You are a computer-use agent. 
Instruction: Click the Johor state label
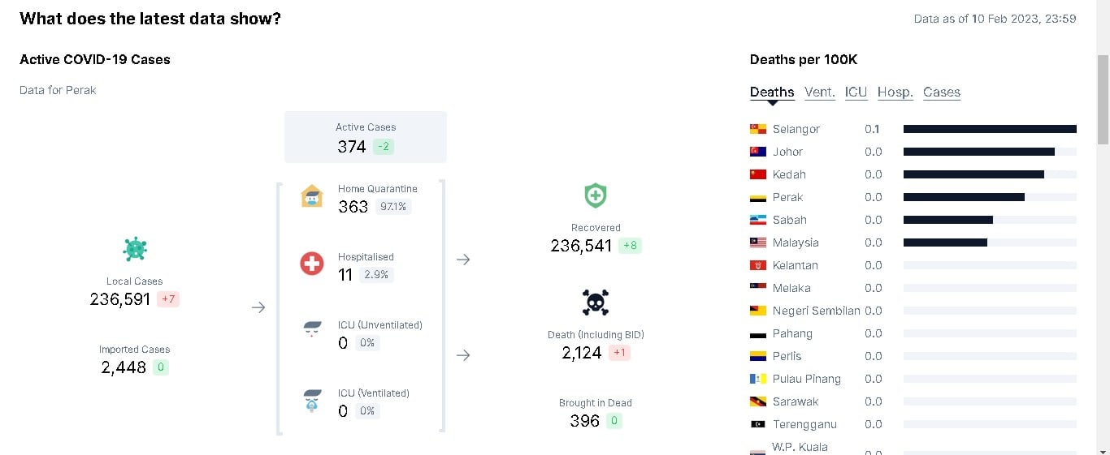[x=787, y=152]
